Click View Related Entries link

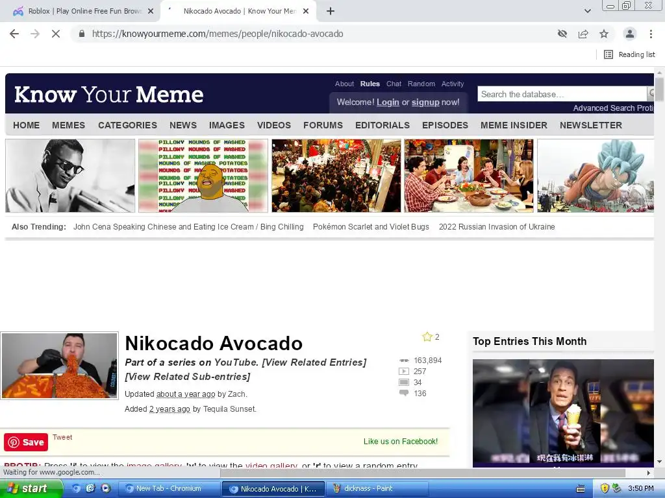pyautogui.click(x=314, y=362)
